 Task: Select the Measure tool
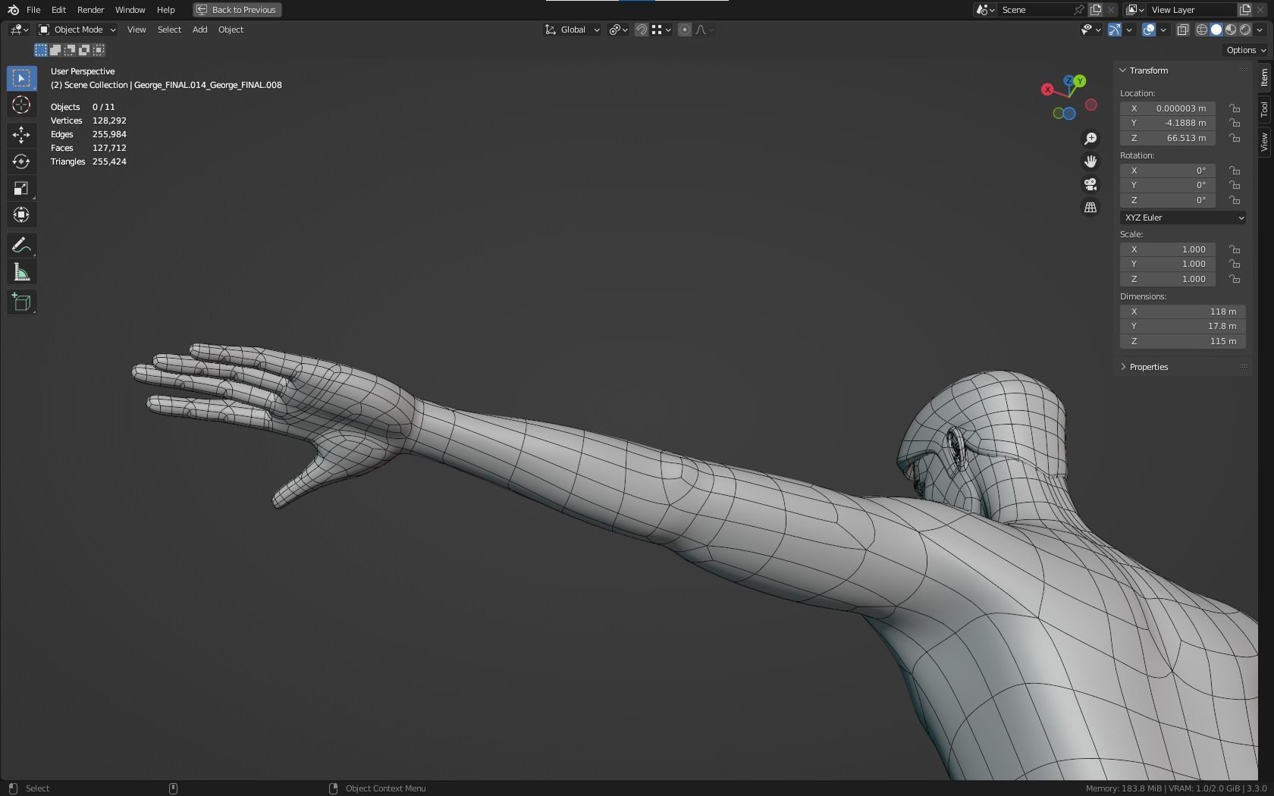tap(21, 272)
